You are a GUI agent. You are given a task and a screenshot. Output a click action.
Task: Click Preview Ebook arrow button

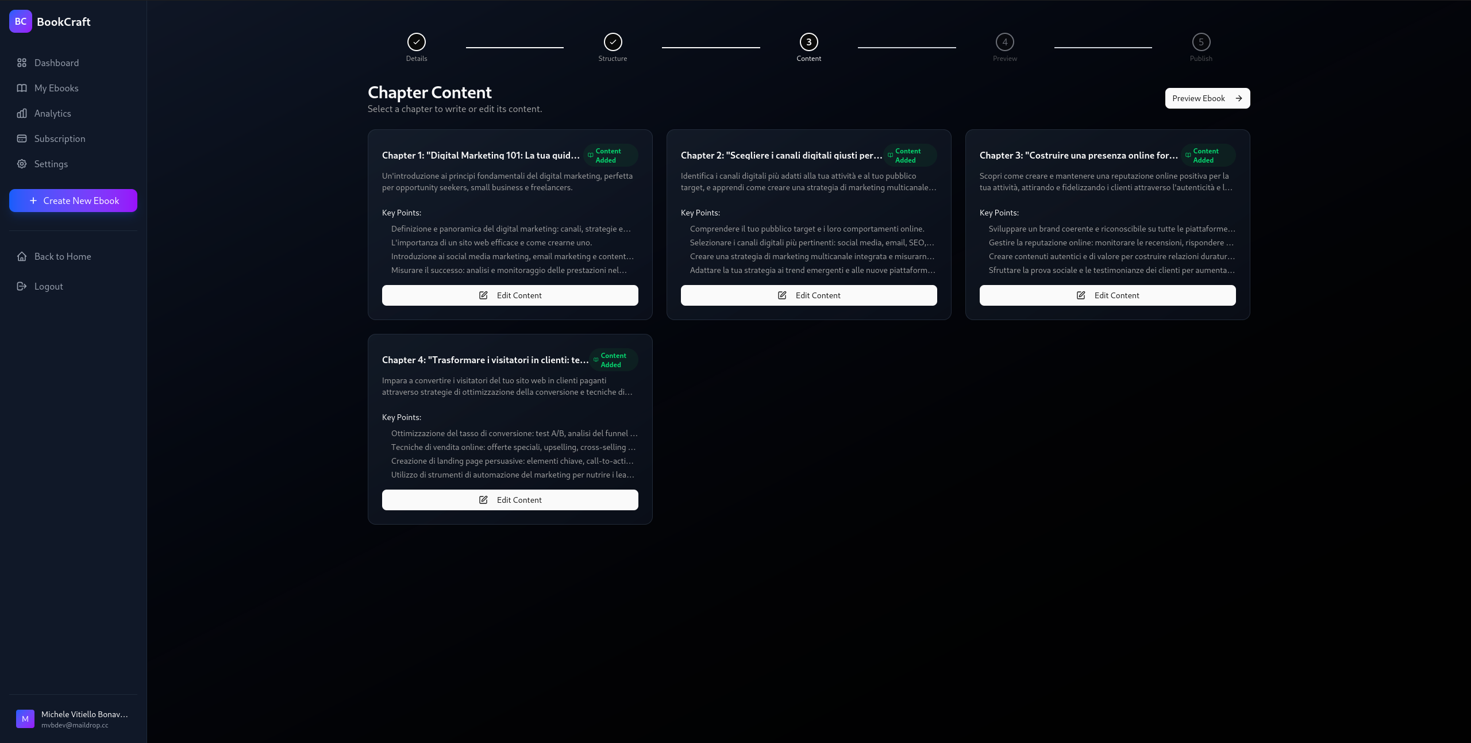click(x=1207, y=98)
